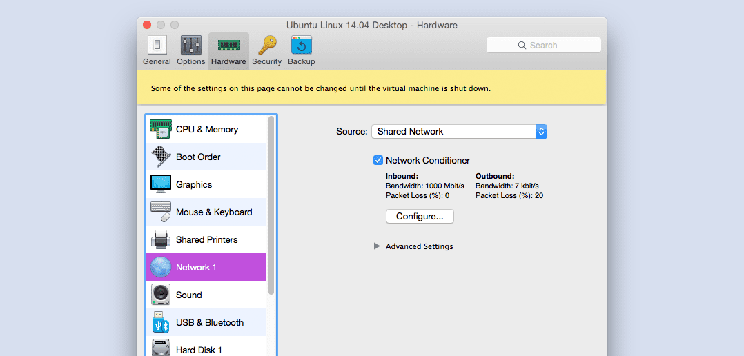
Task: Click the Outbound Packet Loss 20 value
Action: tap(539, 195)
